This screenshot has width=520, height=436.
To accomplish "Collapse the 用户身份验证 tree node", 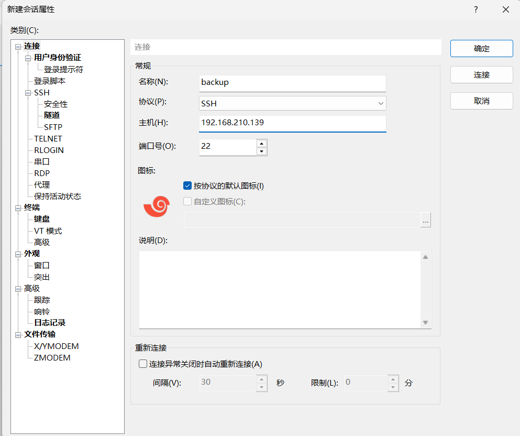I will tap(28, 58).
